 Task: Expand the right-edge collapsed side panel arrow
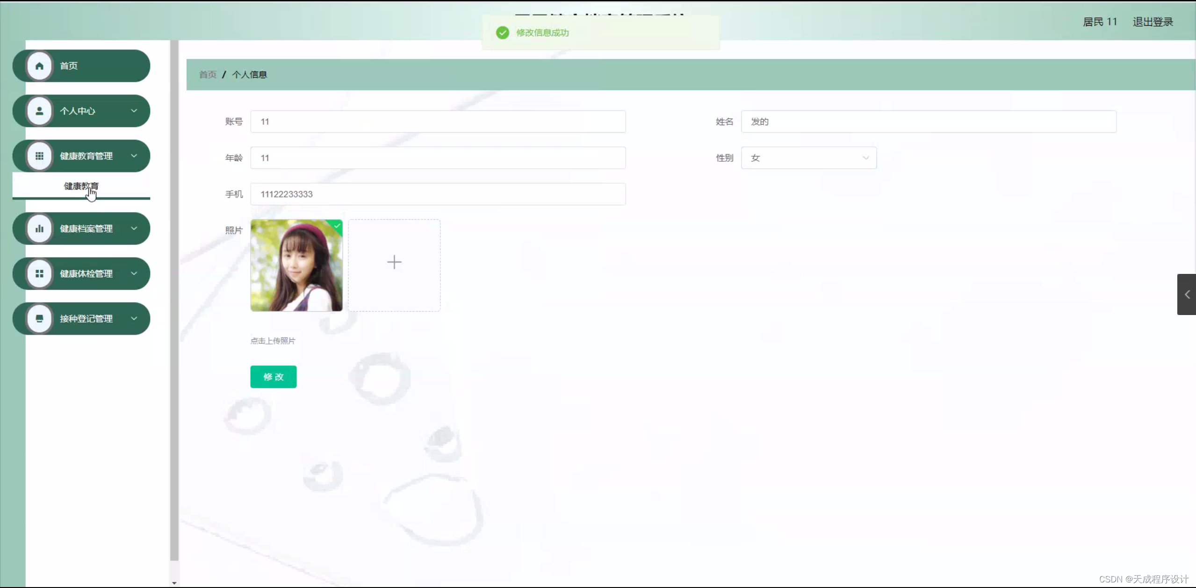point(1187,294)
